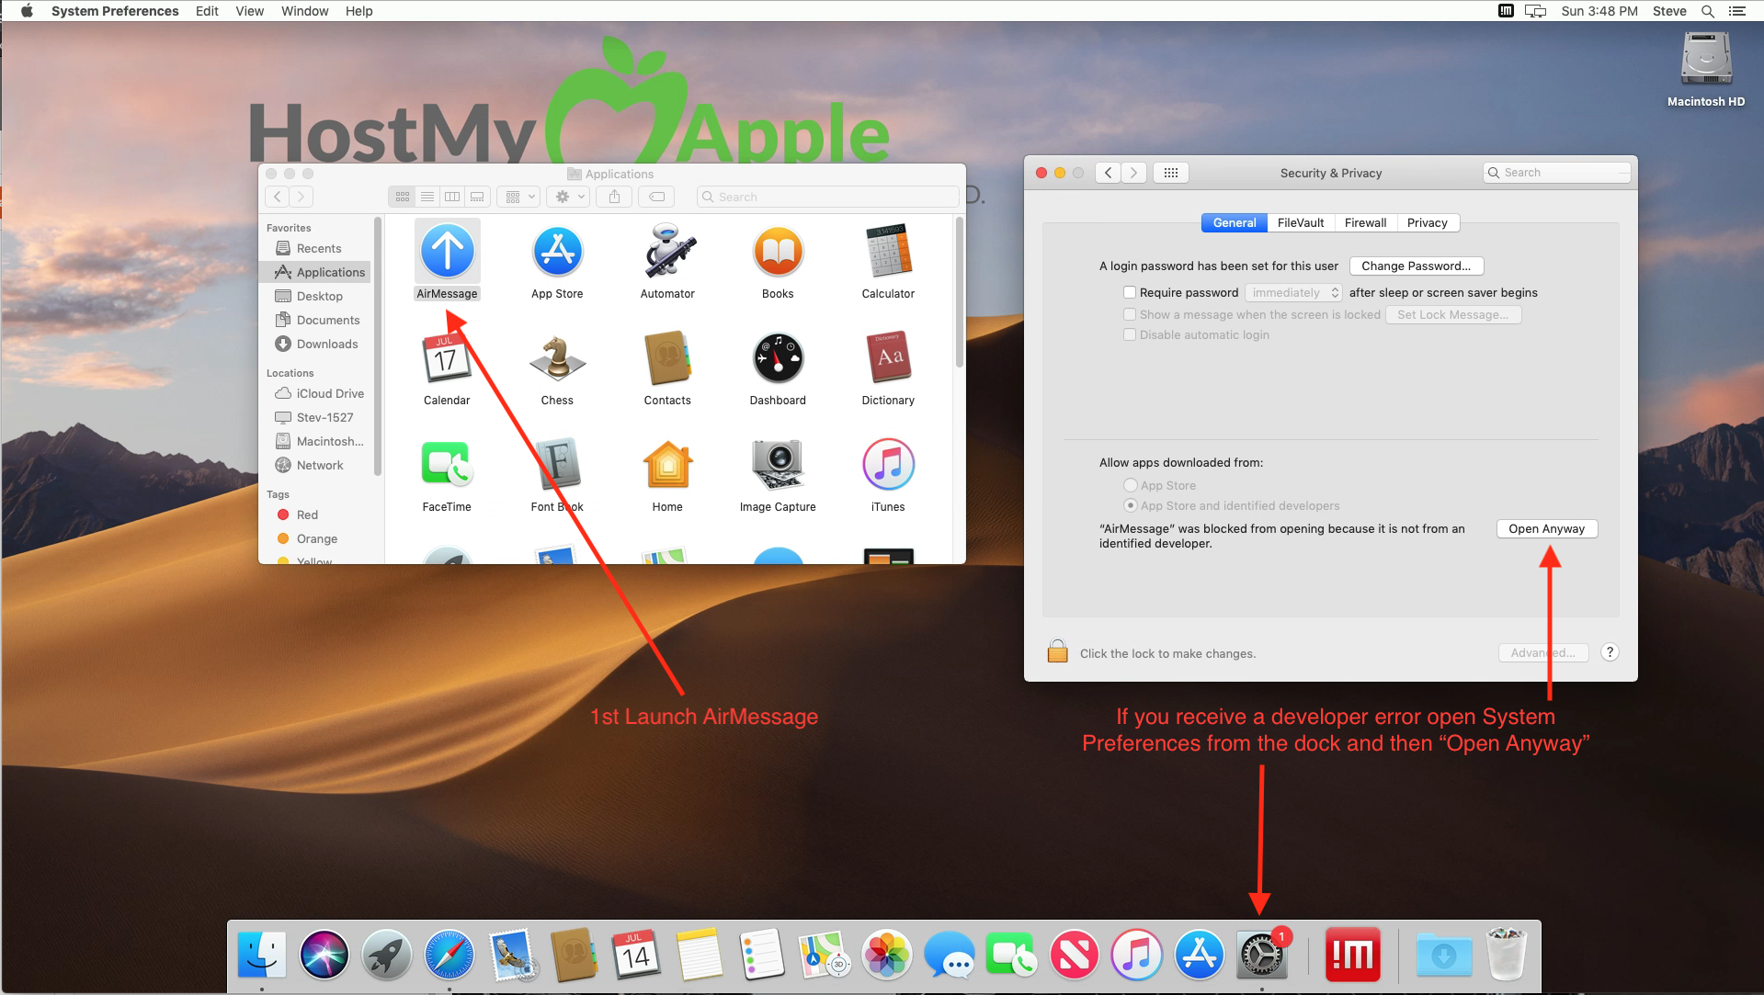Launch System Preferences from the dock
Image resolution: width=1764 pixels, height=995 pixels.
[x=1260, y=955]
